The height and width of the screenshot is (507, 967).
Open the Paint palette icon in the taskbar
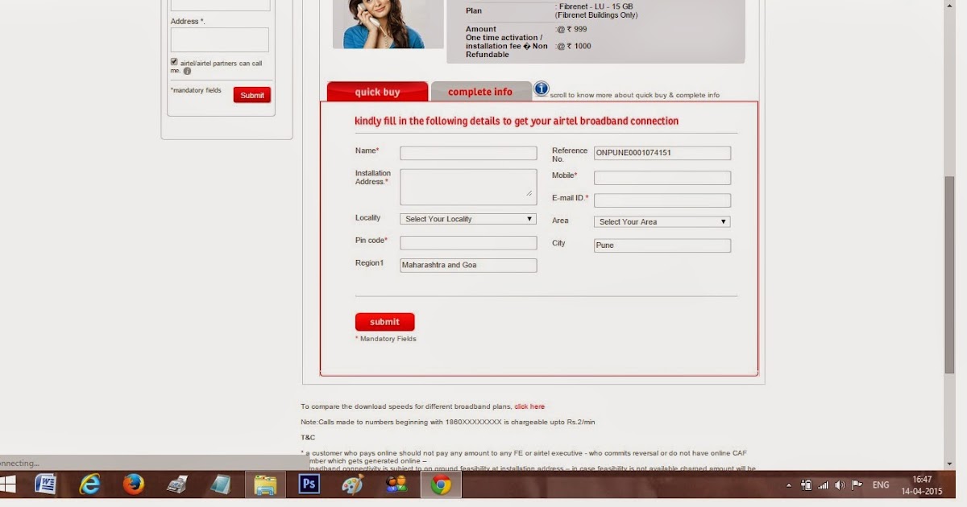pyautogui.click(x=352, y=484)
